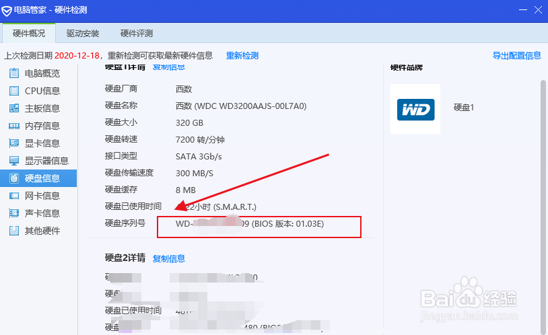Image resolution: width=548 pixels, height=335 pixels.
Task: Select the highlighted 硬盘信息 entry
Action: click(38, 178)
